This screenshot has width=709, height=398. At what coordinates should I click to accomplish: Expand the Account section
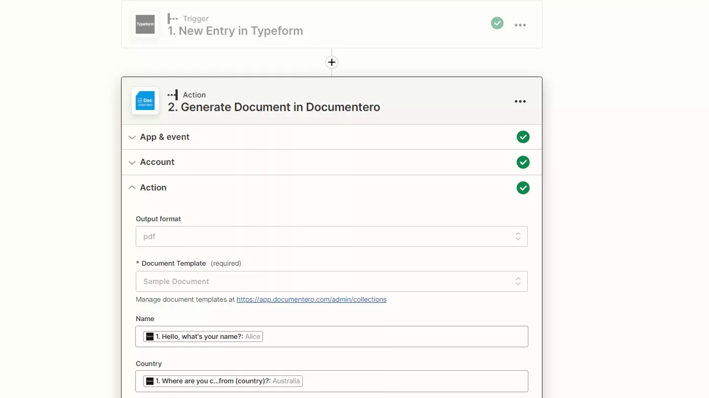157,162
